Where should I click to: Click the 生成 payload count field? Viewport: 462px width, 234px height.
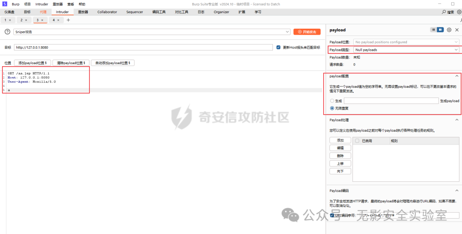pyautogui.click(x=391, y=101)
